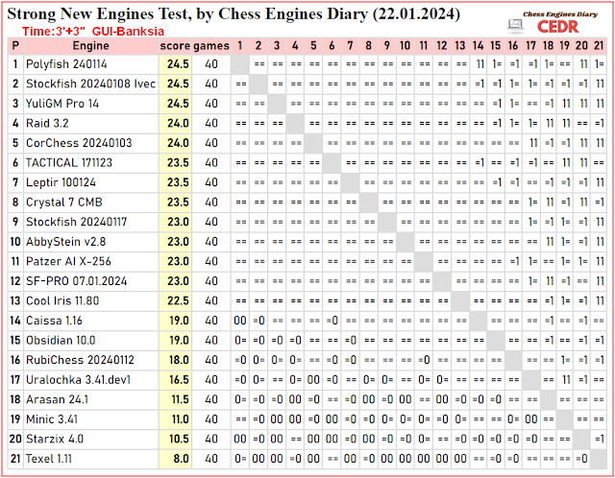Image resolution: width=615 pixels, height=478 pixels.
Task: Click column header '10' in crosstable
Action: (x=406, y=46)
